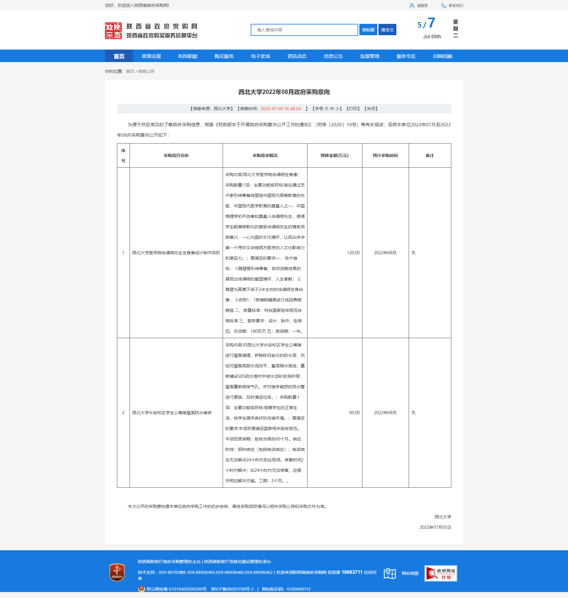Click 首页 in the breadcrumb

coord(130,71)
